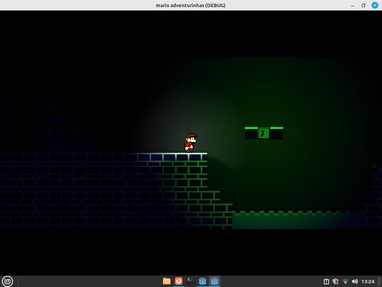Viewport: 382px width, 287px height.
Task: Open the Wi-Fi network tray icon
Action: point(345,282)
